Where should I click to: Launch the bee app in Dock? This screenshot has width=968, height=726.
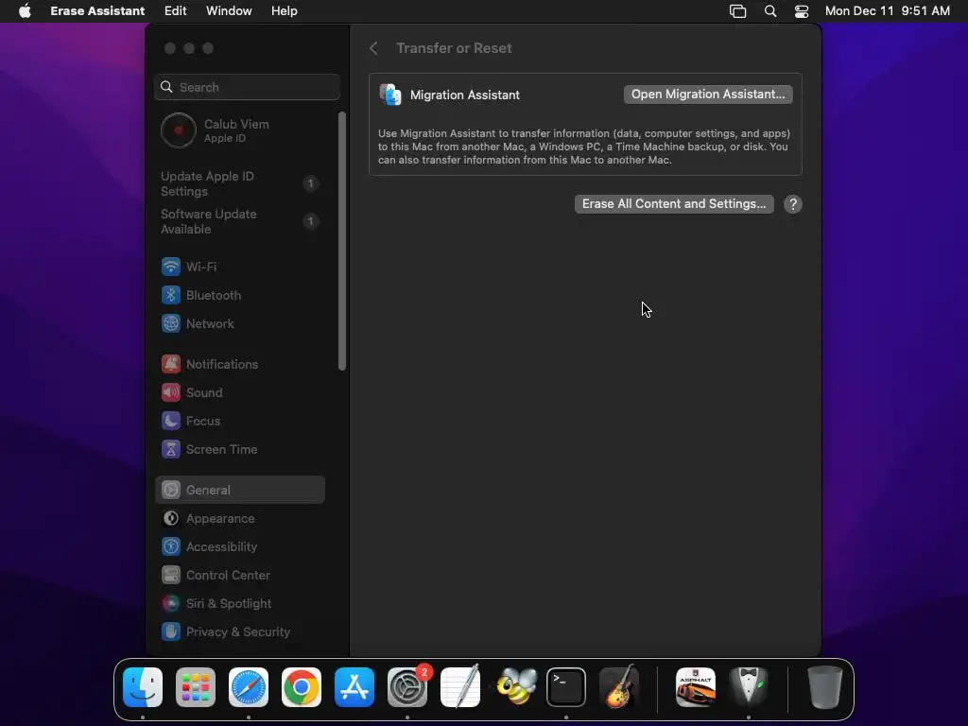(x=517, y=687)
